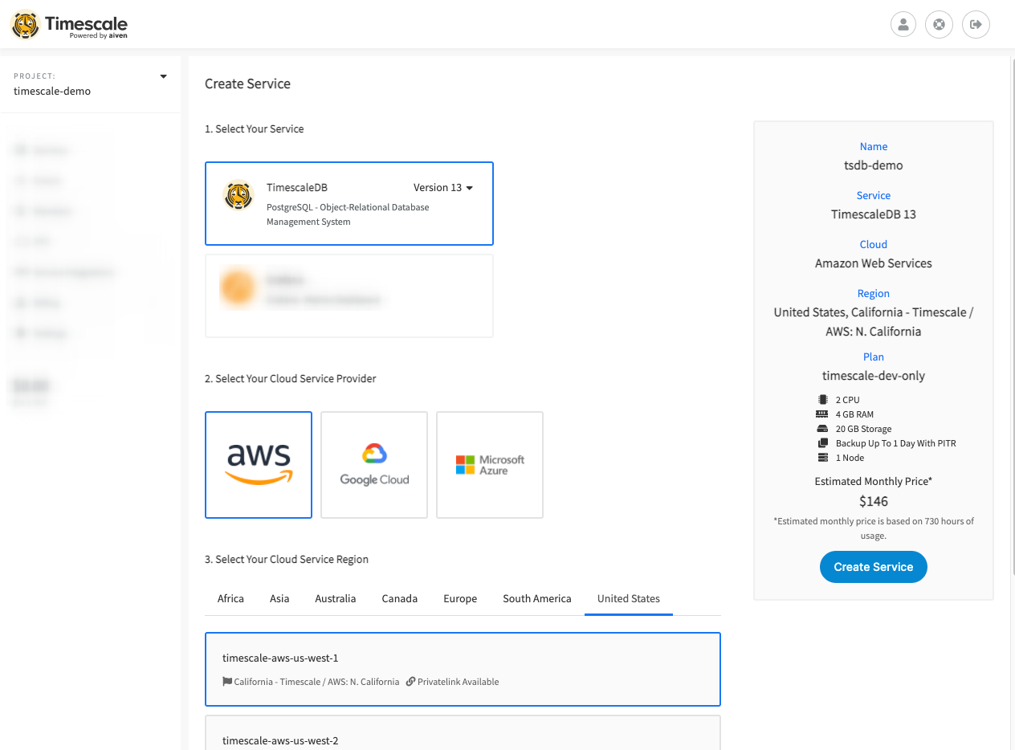Image resolution: width=1015 pixels, height=750 pixels.
Task: Click the Service label in summary
Action: coord(874,196)
